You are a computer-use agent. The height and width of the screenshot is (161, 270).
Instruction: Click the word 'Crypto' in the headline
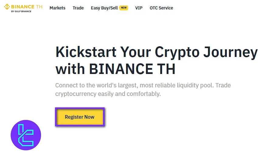point(177,52)
